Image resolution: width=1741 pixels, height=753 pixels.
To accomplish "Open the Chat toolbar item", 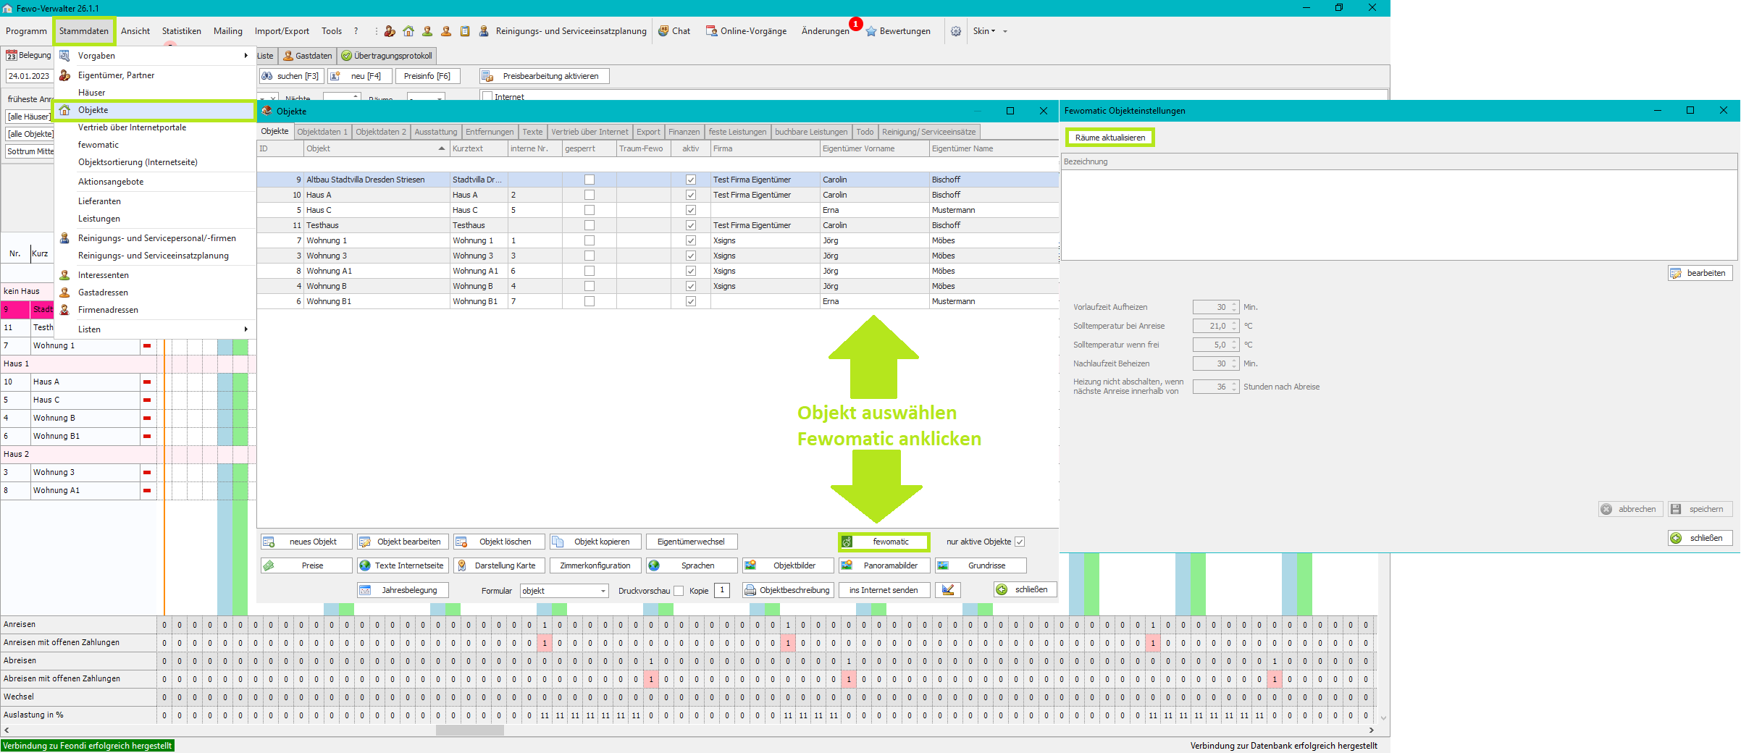I will point(674,31).
